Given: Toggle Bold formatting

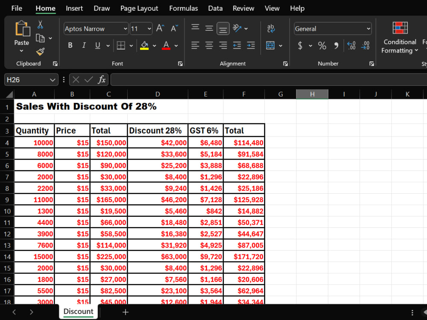Looking at the screenshot, I should pos(70,46).
